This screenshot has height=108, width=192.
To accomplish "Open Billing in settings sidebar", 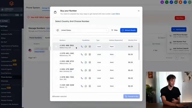I will tap(3, 38).
